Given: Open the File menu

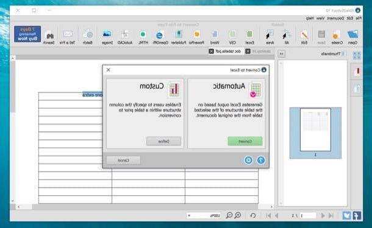Looking at the screenshot, I should tap(359, 18).
